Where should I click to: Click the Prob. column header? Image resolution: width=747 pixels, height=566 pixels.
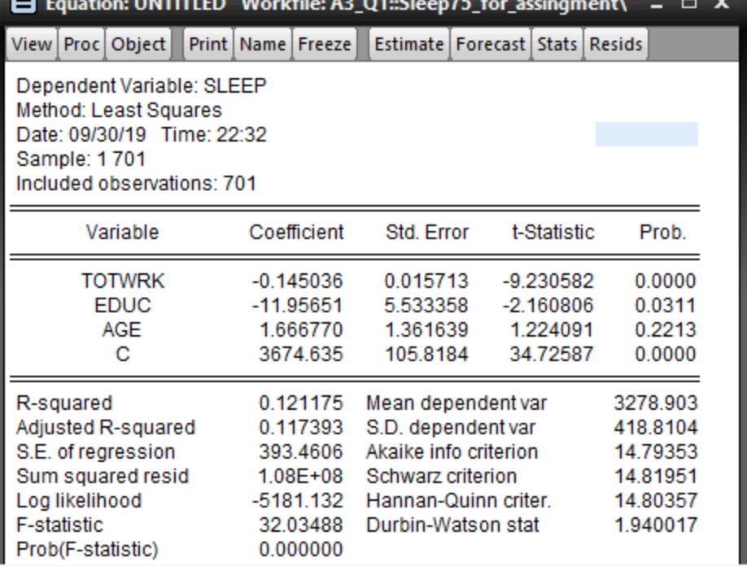662,233
